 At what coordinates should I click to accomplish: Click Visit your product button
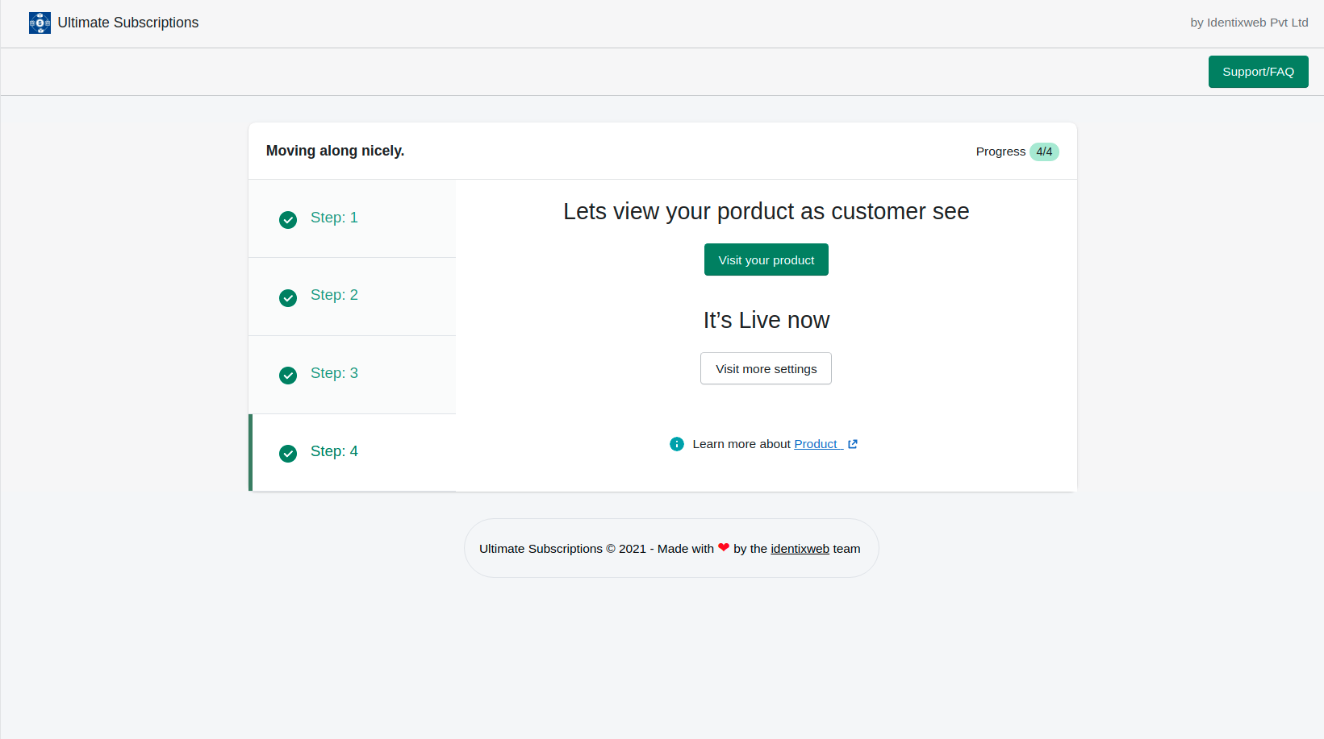(766, 259)
